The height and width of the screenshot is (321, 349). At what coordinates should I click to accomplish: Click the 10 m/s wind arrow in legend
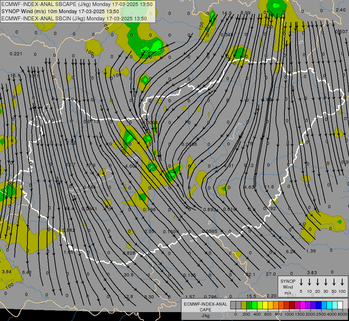[x=309, y=282]
